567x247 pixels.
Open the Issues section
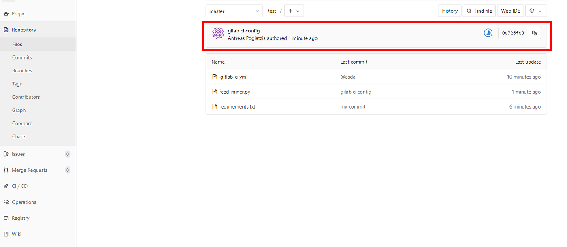tap(18, 154)
